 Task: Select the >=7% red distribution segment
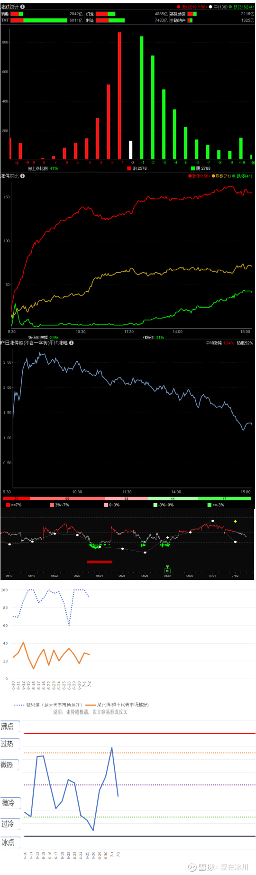pos(16,498)
